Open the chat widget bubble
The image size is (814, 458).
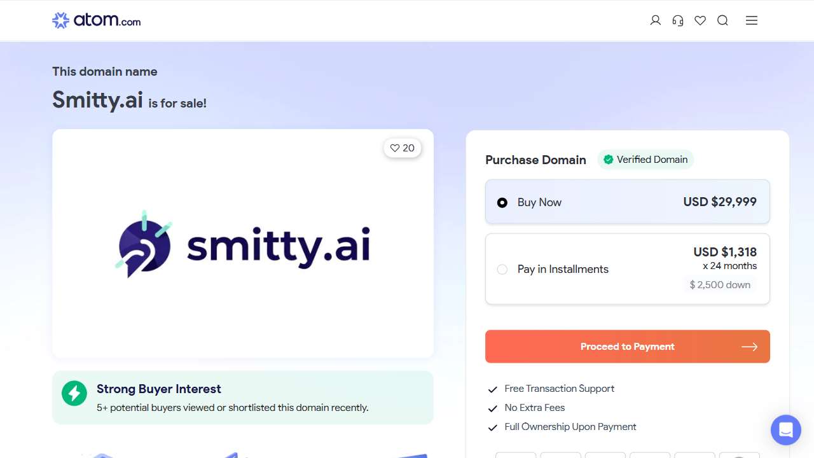click(x=785, y=430)
